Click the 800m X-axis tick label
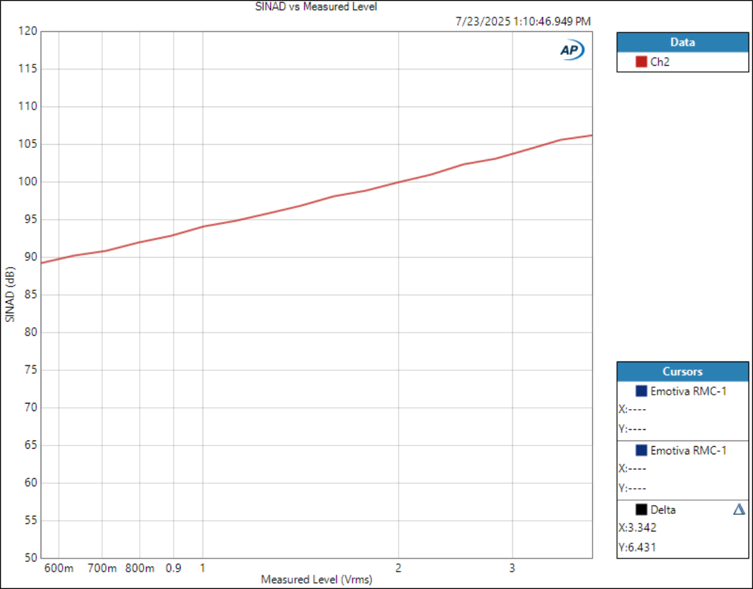Viewport: 753px width, 589px height. (x=139, y=568)
